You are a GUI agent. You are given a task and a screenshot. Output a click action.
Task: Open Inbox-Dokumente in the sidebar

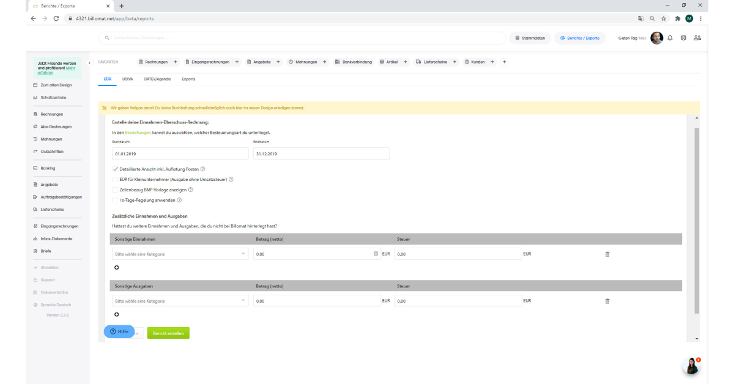(56, 238)
